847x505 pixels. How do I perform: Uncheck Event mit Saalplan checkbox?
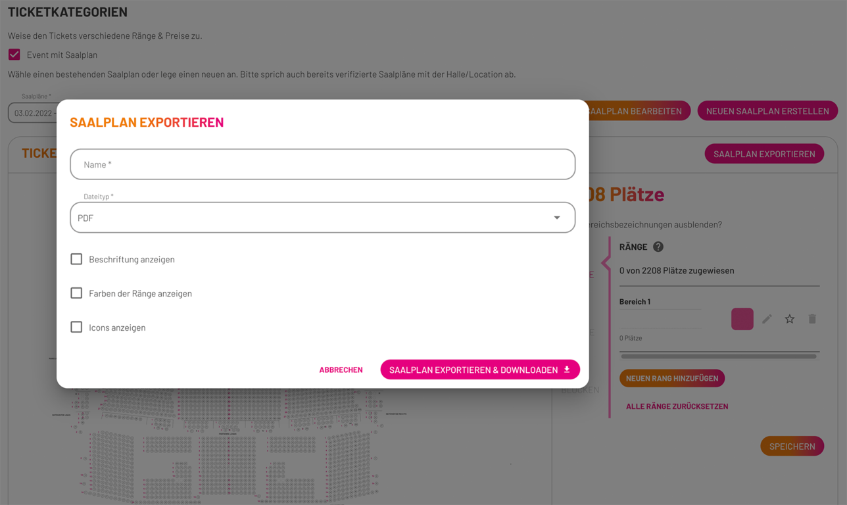pyautogui.click(x=14, y=55)
